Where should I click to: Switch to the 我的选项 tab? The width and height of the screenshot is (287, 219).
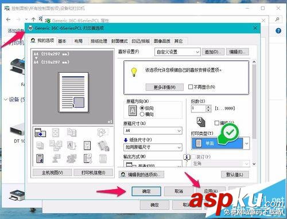[43, 41]
